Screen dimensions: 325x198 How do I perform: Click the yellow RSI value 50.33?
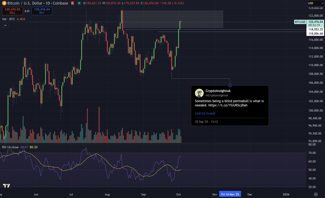click(34, 147)
